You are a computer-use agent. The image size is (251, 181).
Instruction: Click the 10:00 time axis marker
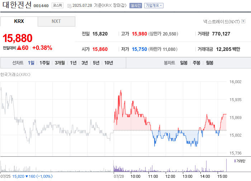(136, 176)
